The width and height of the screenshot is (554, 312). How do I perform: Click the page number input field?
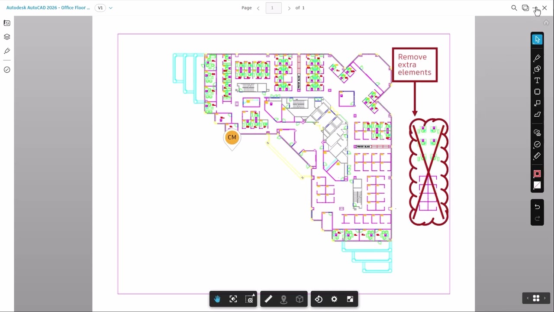(273, 8)
